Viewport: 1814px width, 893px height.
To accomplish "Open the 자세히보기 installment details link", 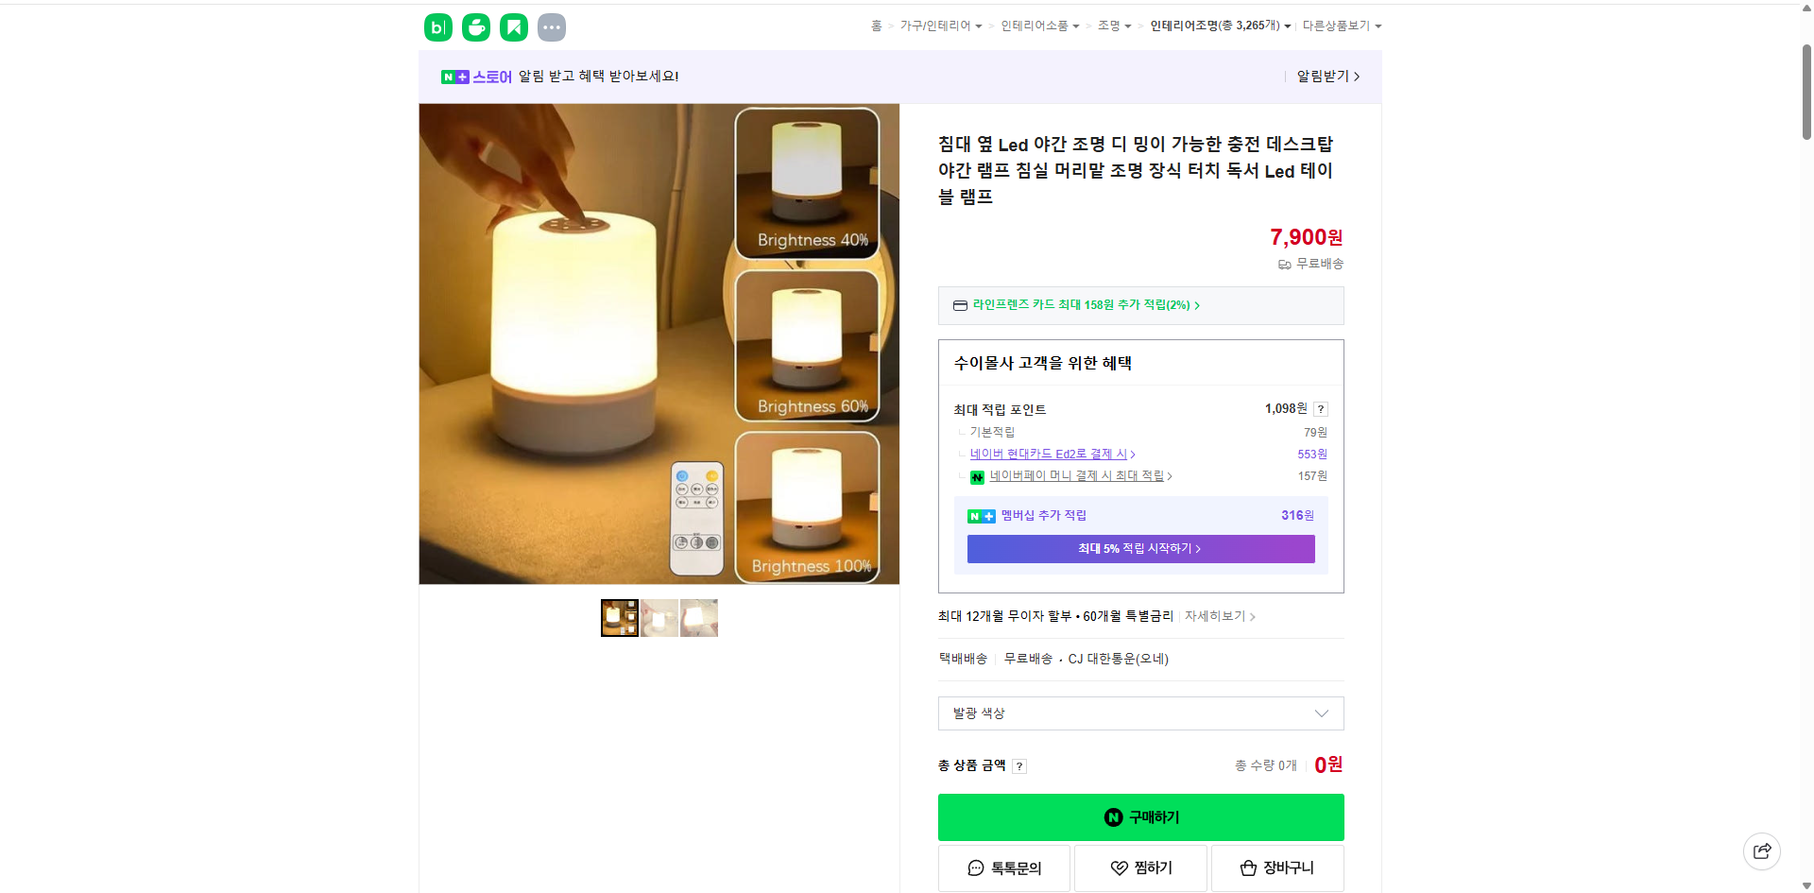I will (1214, 616).
